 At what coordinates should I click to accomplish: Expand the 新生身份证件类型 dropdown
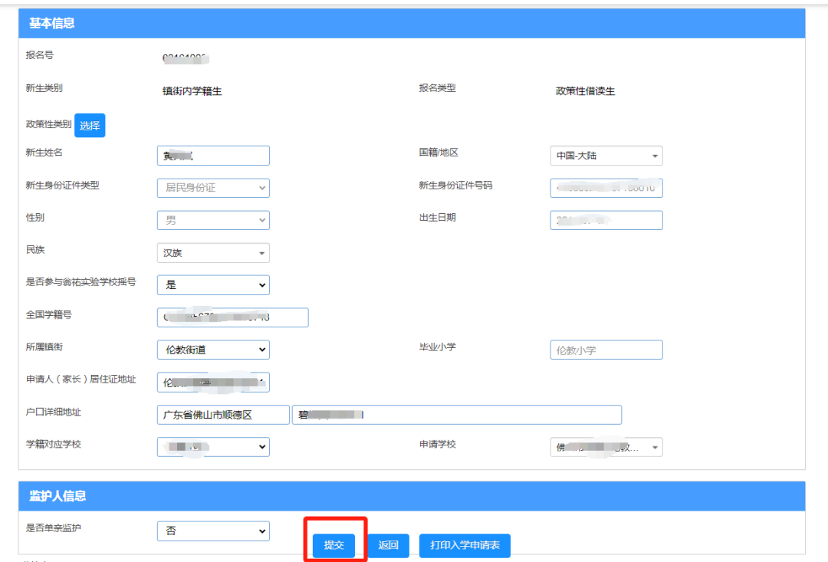click(213, 188)
